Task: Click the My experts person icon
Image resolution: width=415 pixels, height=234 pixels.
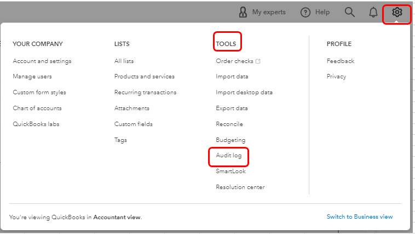Action: click(244, 12)
